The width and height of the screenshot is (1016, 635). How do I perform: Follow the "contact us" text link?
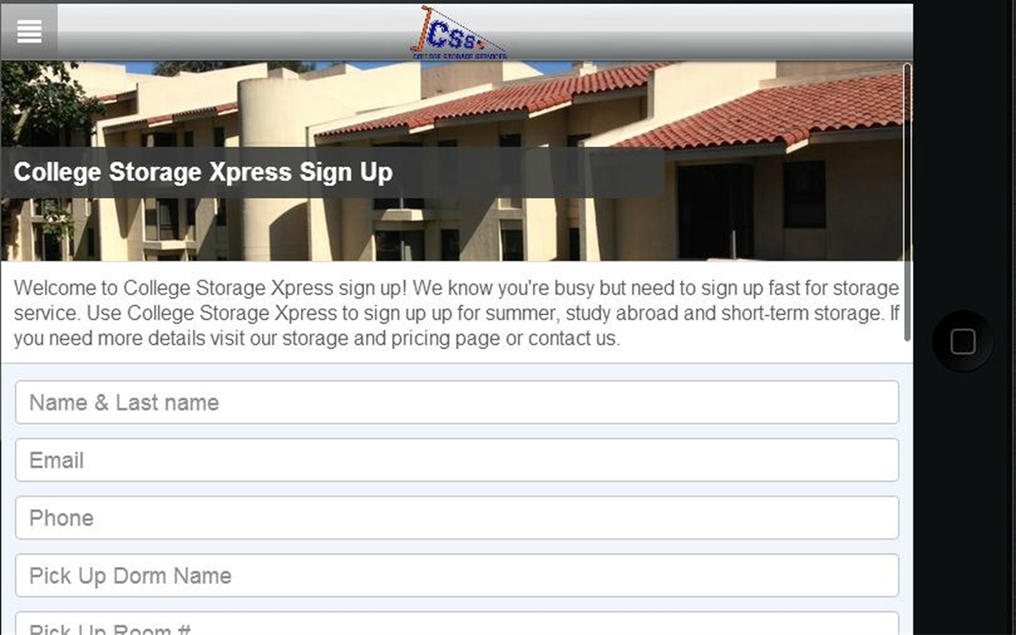[572, 339]
